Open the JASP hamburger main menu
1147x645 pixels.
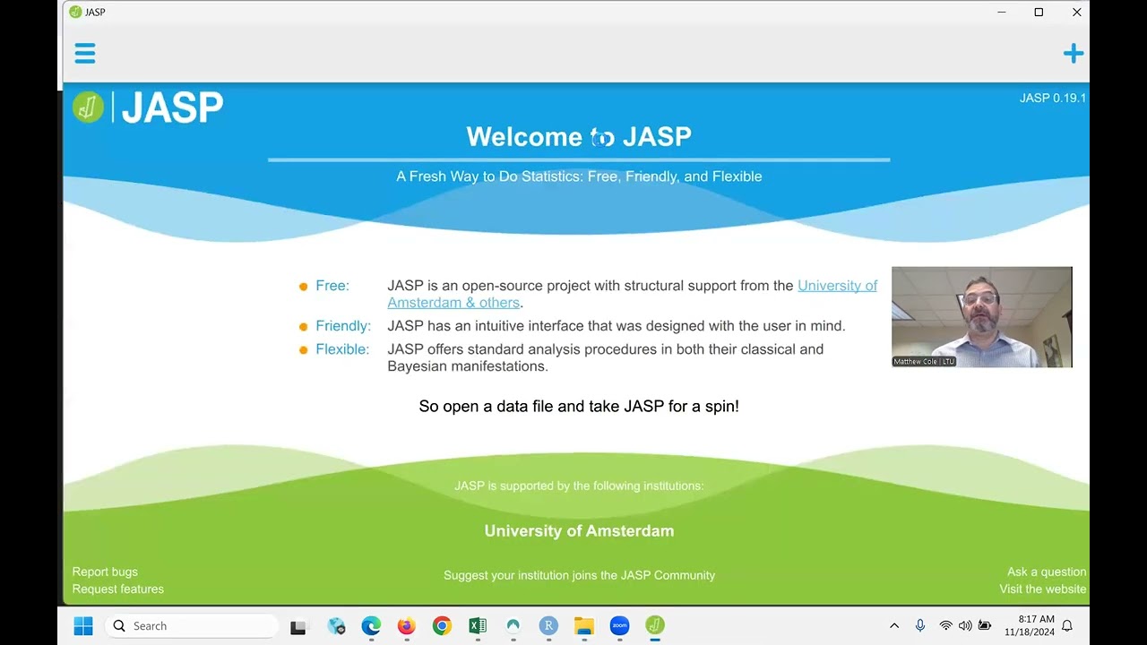(x=85, y=54)
